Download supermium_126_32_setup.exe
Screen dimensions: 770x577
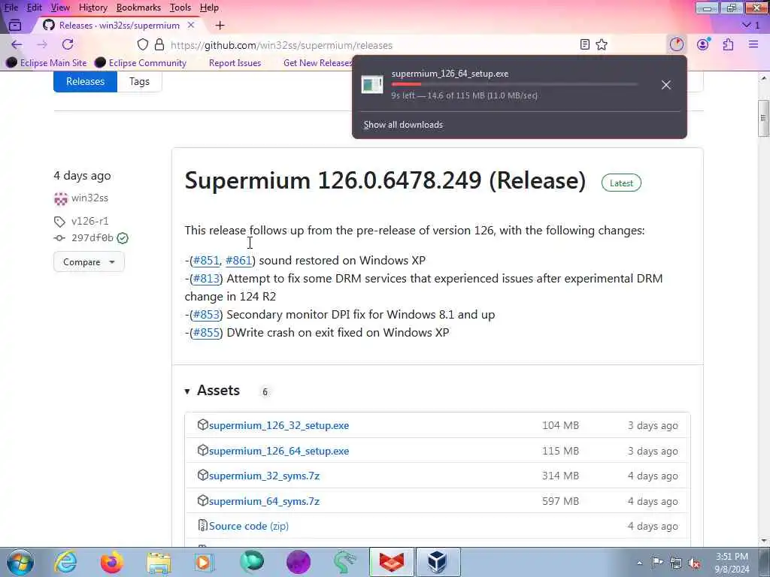(x=279, y=425)
